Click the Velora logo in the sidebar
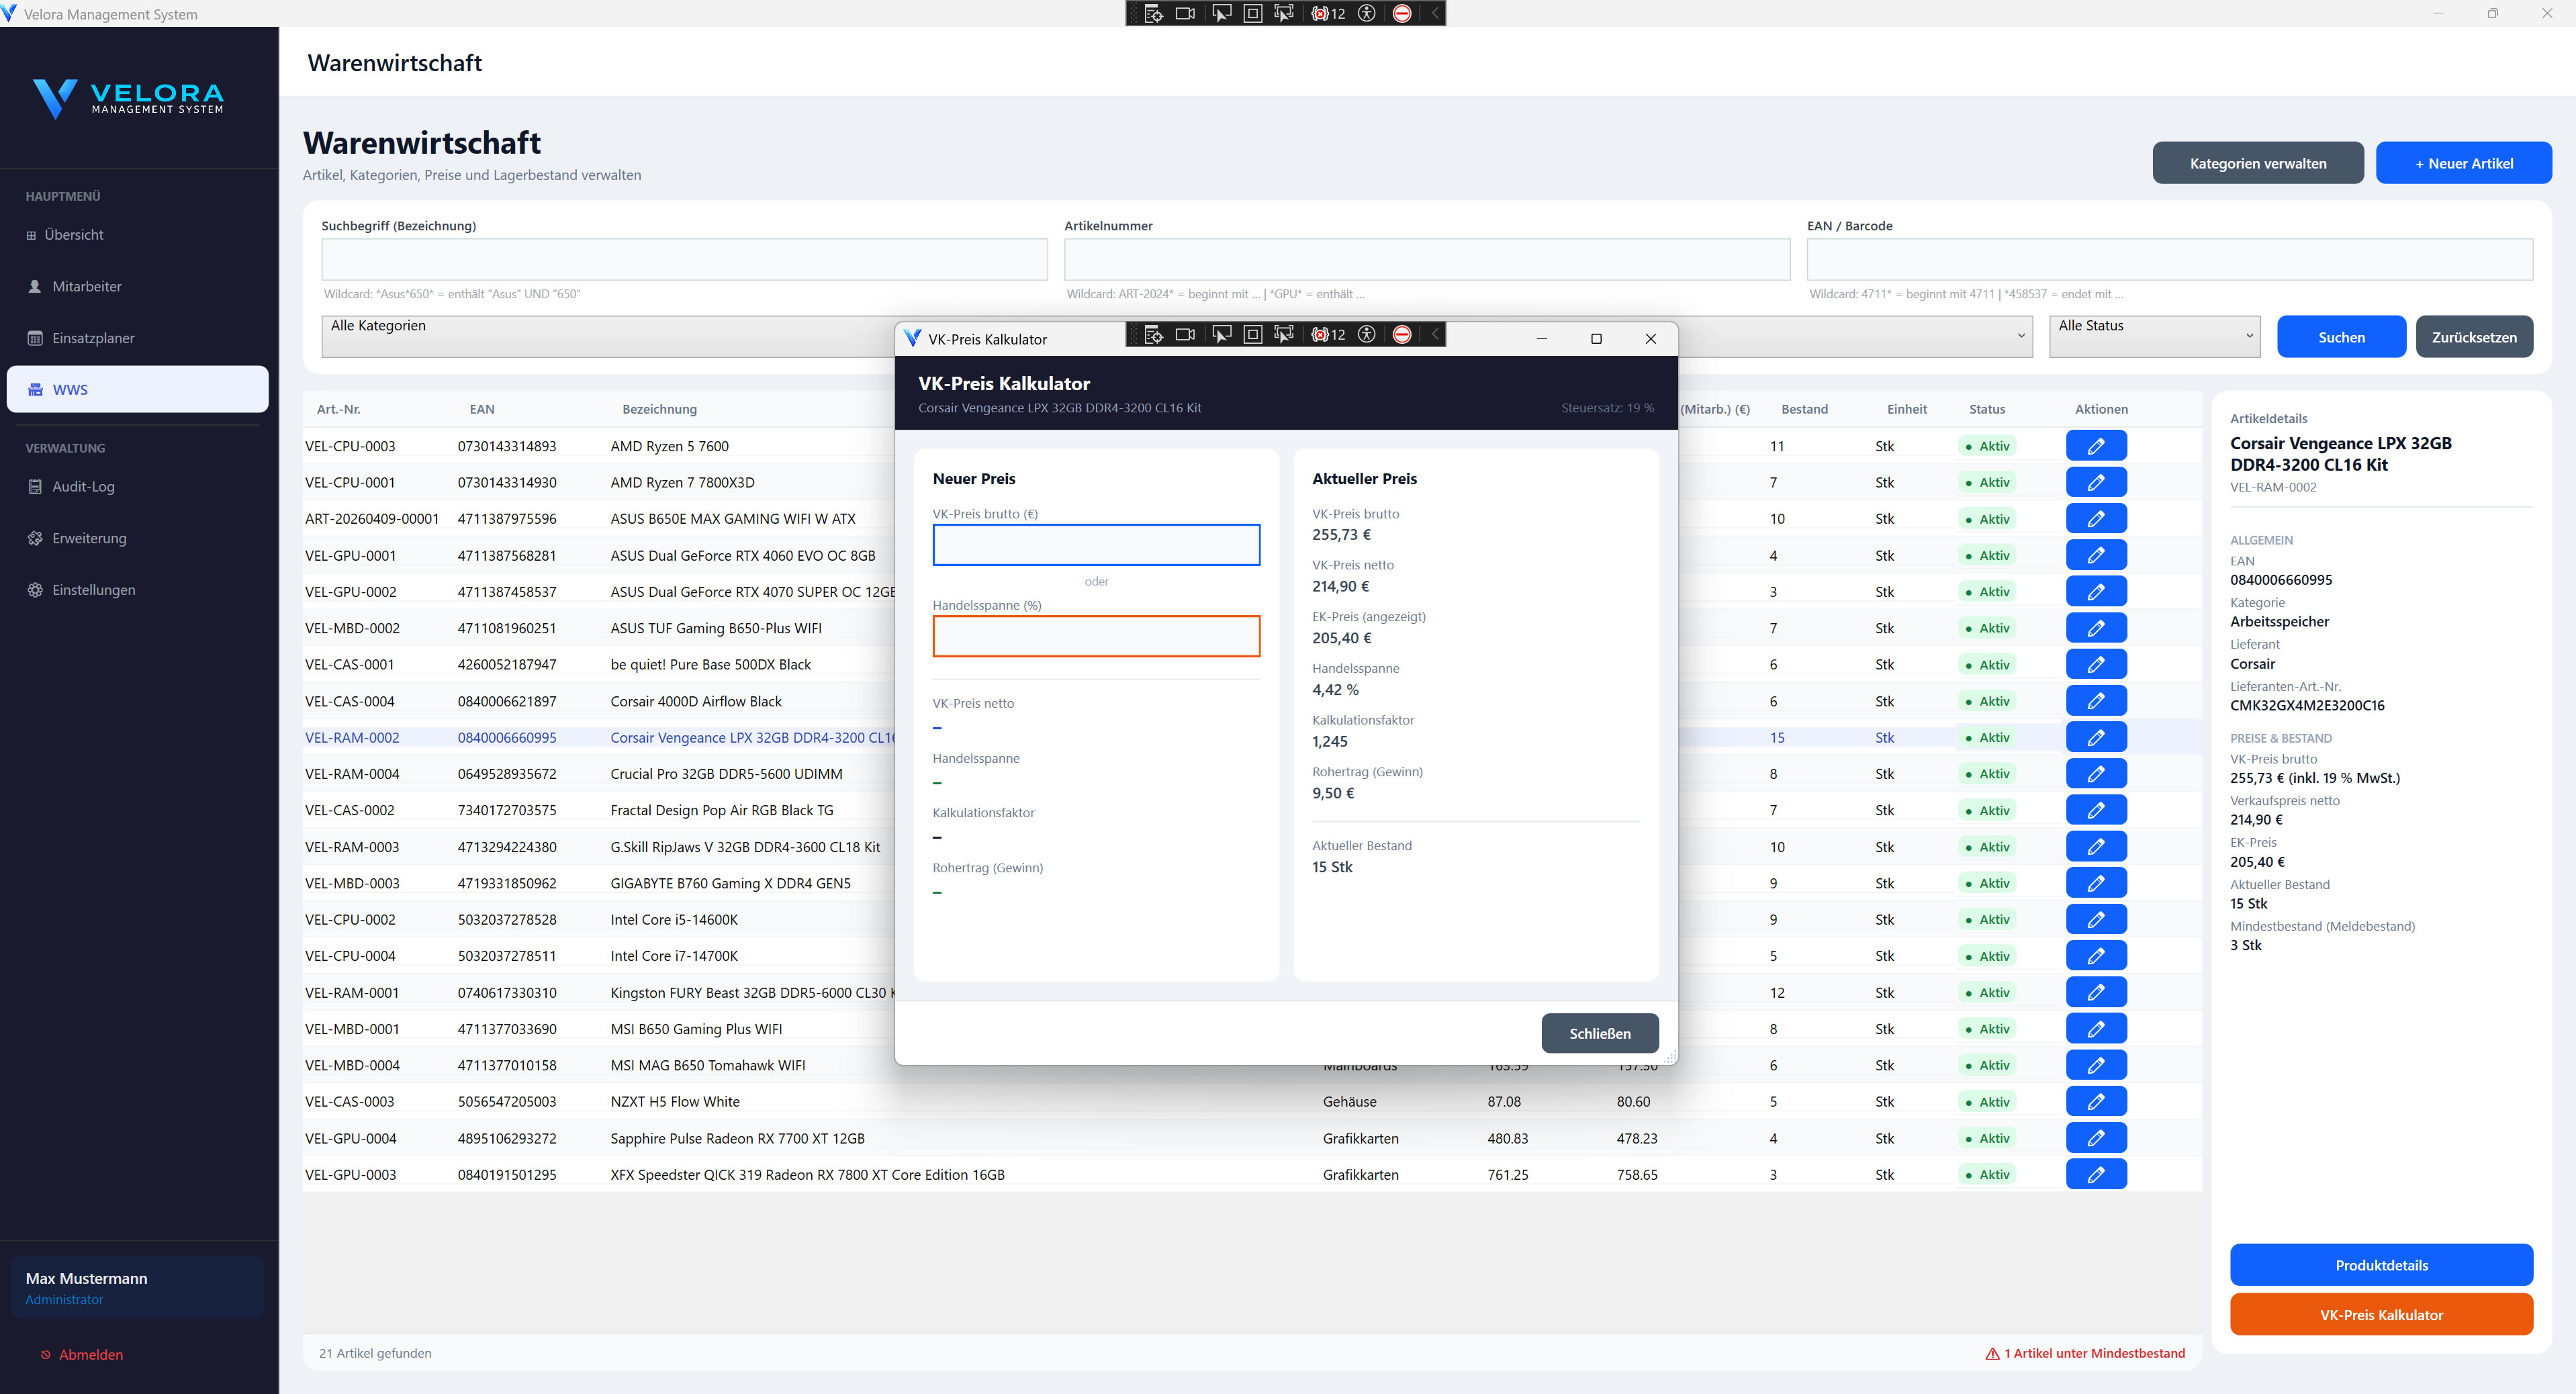This screenshot has width=2576, height=1394. coord(128,98)
